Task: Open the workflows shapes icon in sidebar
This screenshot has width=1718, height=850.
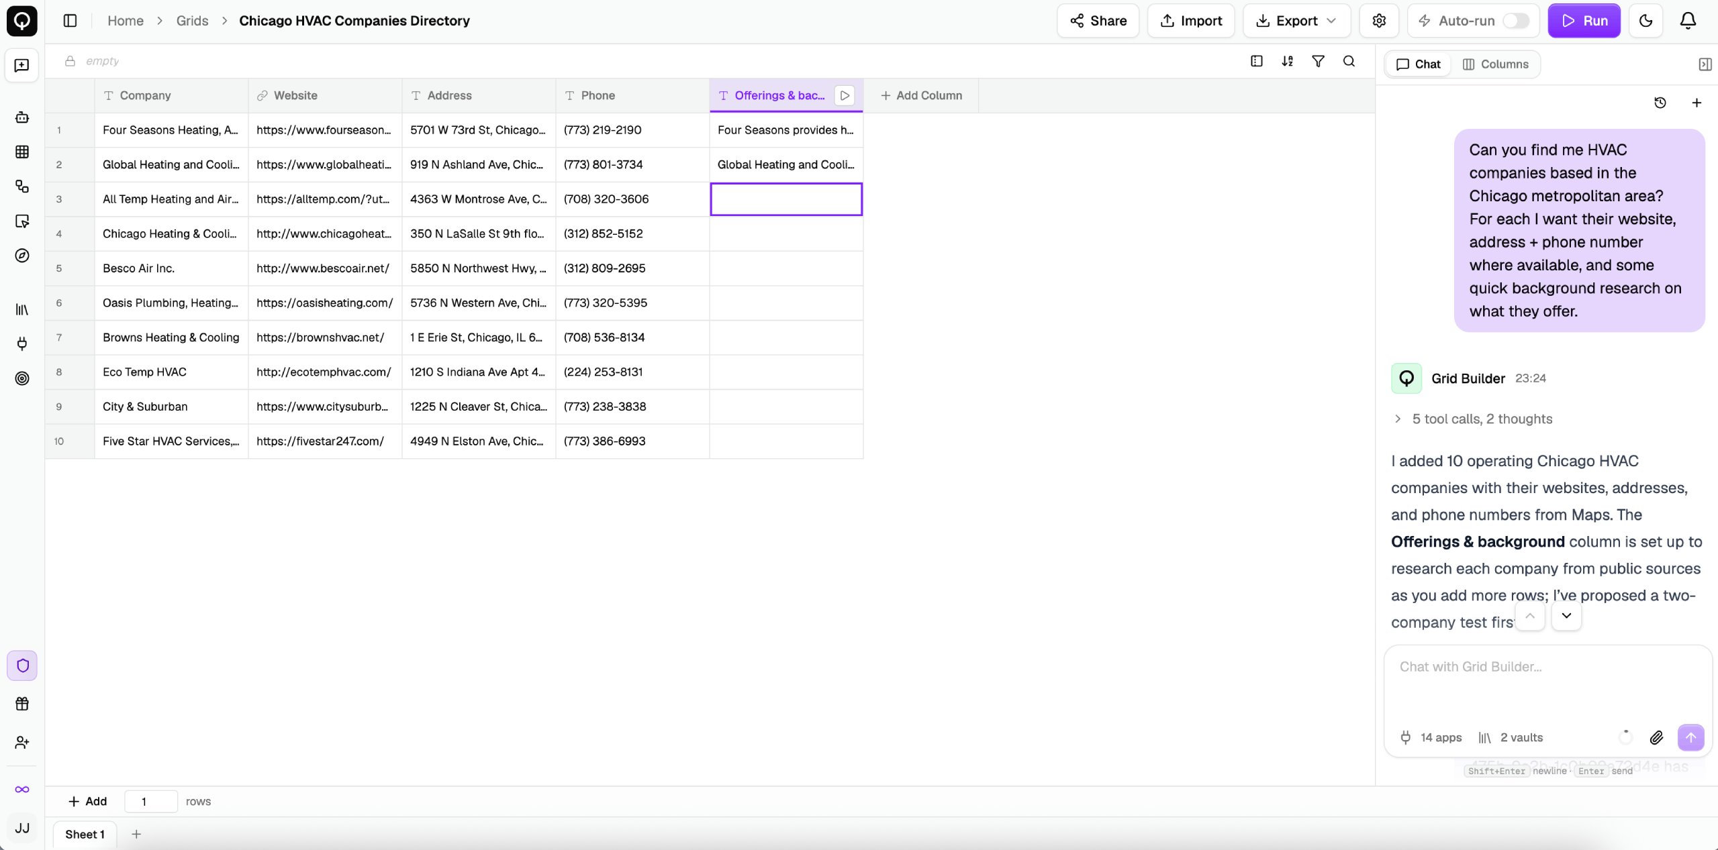Action: 21,187
